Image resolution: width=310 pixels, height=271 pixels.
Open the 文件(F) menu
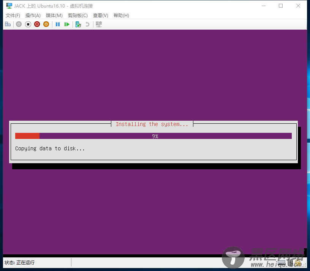13,16
